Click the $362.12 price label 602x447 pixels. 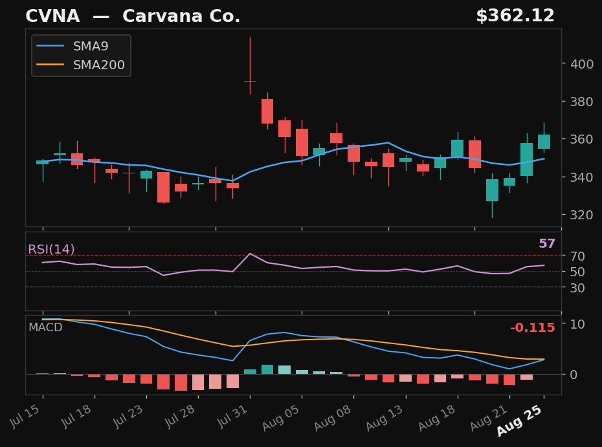515,16
